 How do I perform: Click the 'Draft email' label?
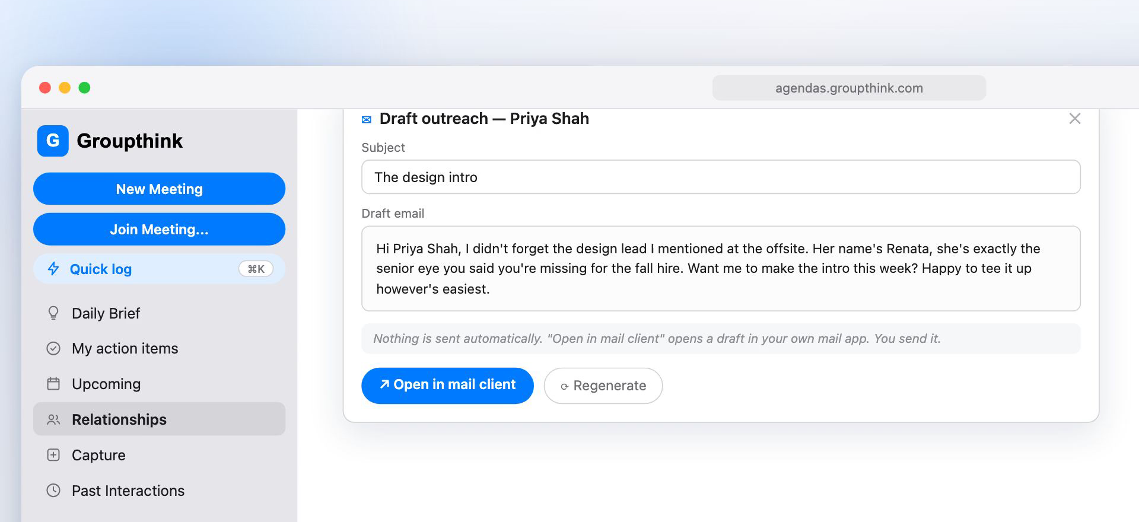(393, 214)
